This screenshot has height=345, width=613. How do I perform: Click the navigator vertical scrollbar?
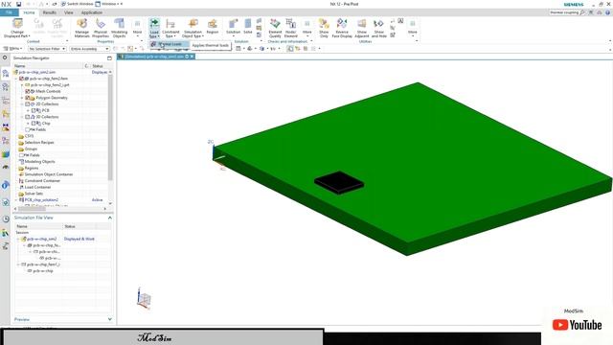tap(110, 127)
